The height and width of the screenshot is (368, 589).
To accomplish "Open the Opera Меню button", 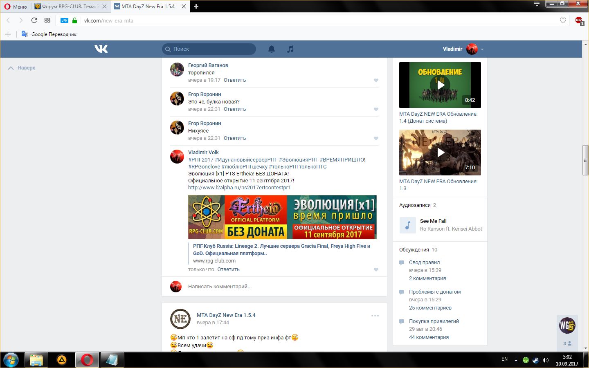I will tap(16, 6).
